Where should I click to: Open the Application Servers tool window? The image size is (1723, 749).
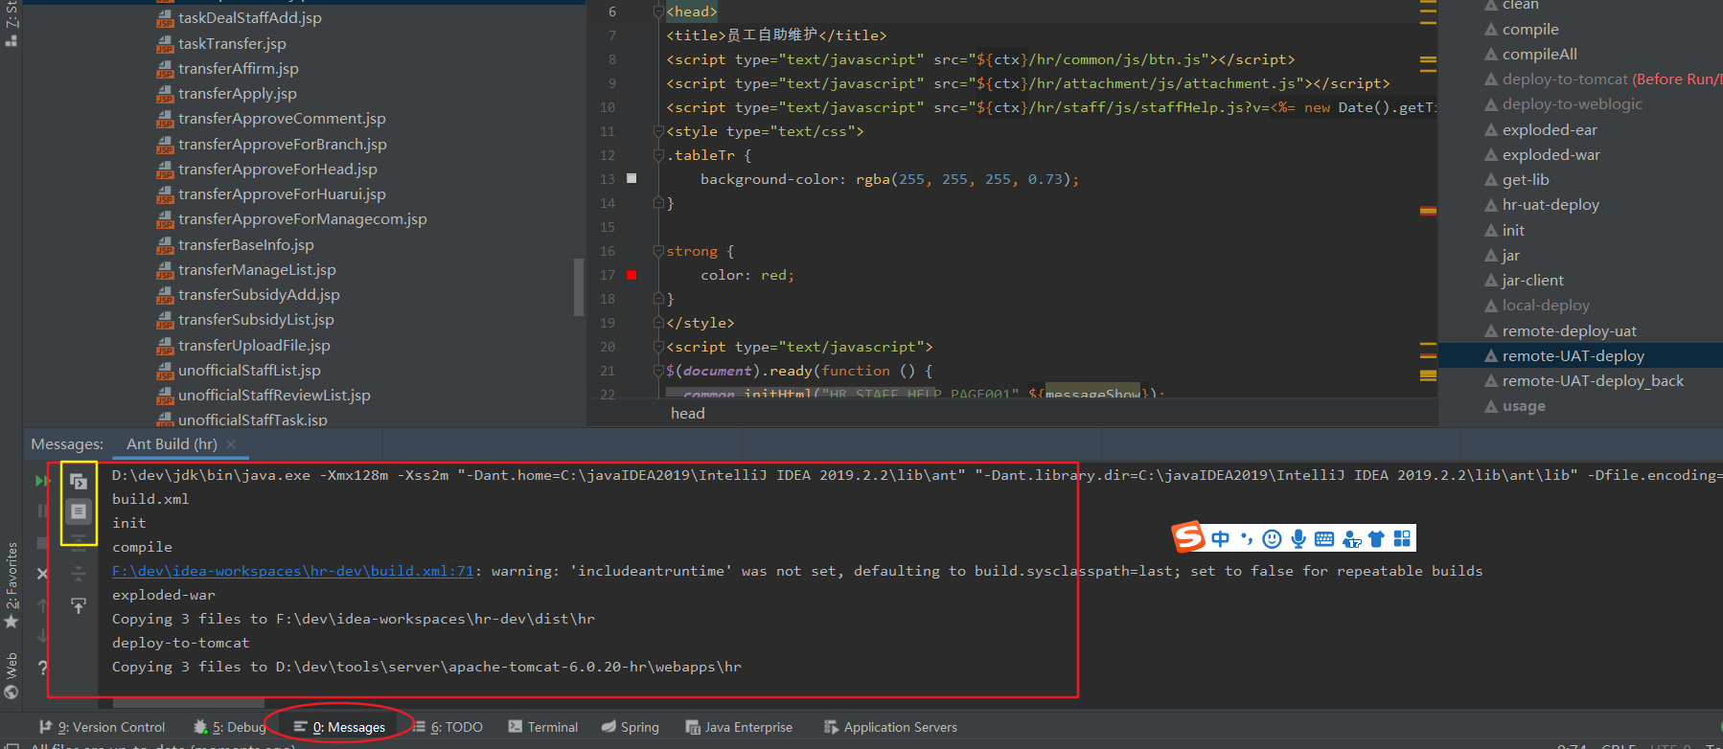(891, 728)
